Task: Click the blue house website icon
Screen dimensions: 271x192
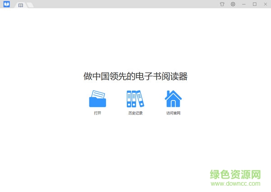Action: point(173,98)
